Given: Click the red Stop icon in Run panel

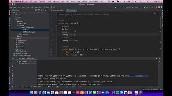Looking at the screenshot, I should coord(12,70).
